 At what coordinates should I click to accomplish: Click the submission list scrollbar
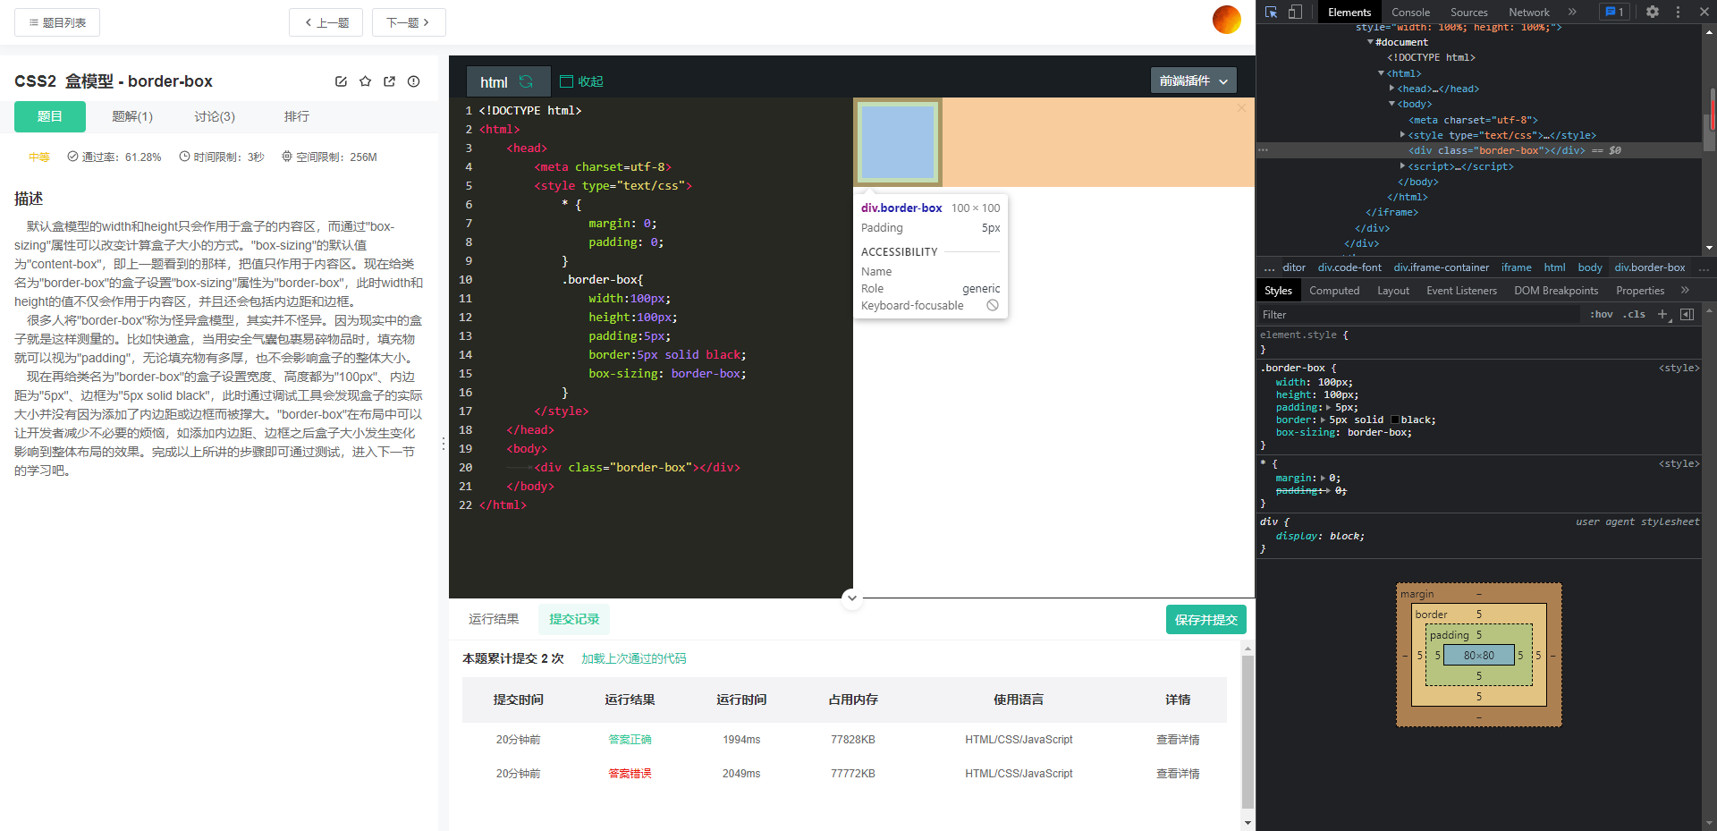(x=1248, y=733)
